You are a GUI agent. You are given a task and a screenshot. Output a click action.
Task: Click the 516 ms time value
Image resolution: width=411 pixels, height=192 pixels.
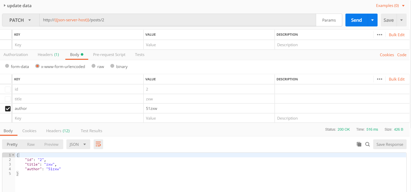click(372, 129)
